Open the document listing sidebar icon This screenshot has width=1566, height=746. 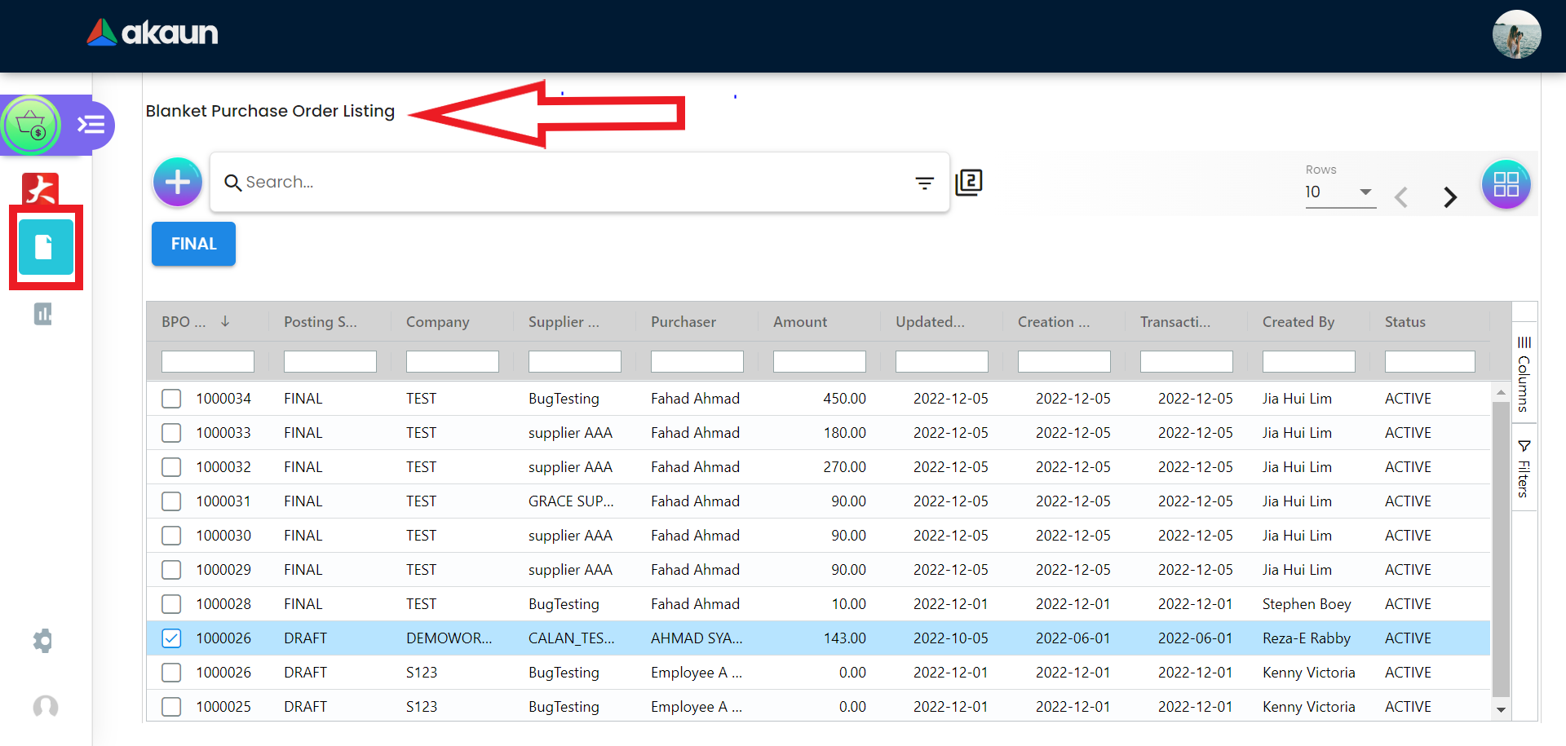(45, 246)
